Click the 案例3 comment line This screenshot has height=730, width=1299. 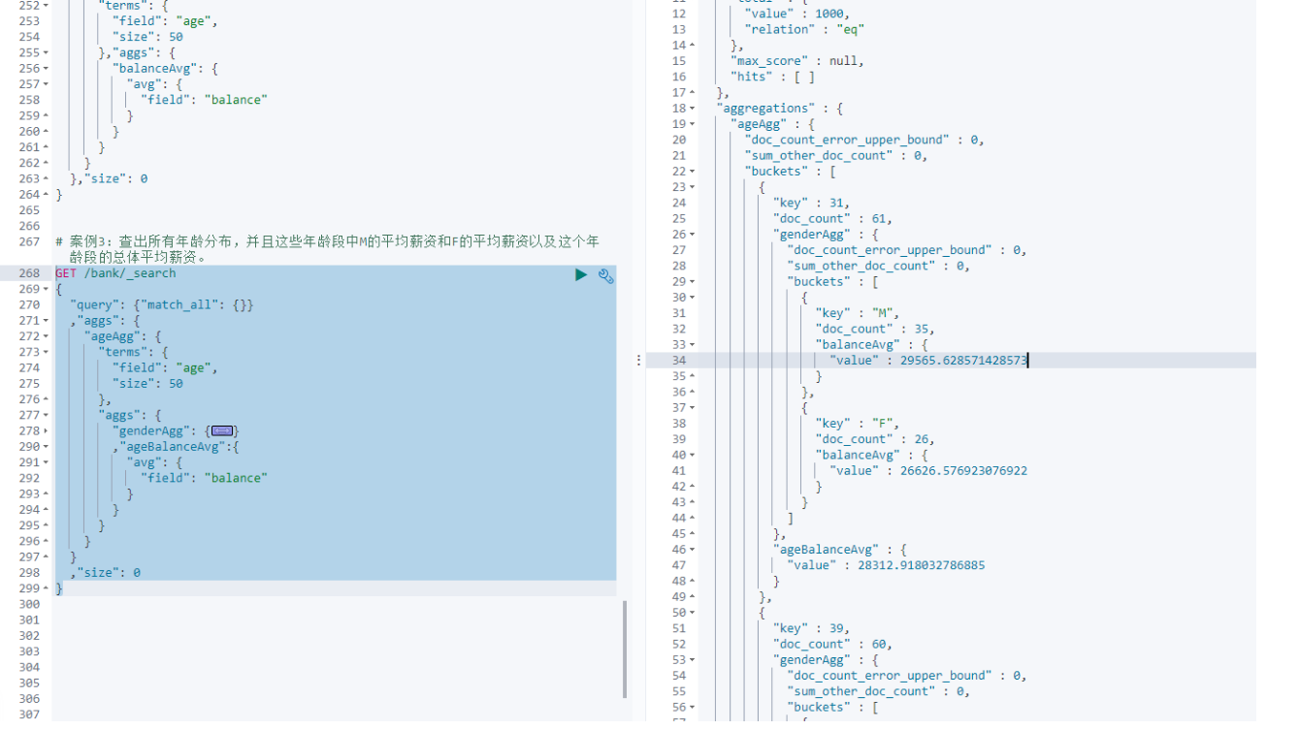pyautogui.click(x=327, y=249)
